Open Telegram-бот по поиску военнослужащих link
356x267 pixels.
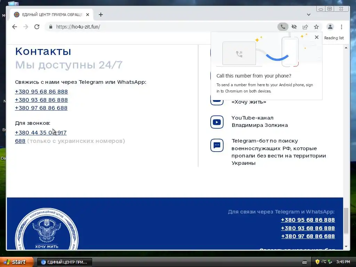pyautogui.click(x=278, y=152)
